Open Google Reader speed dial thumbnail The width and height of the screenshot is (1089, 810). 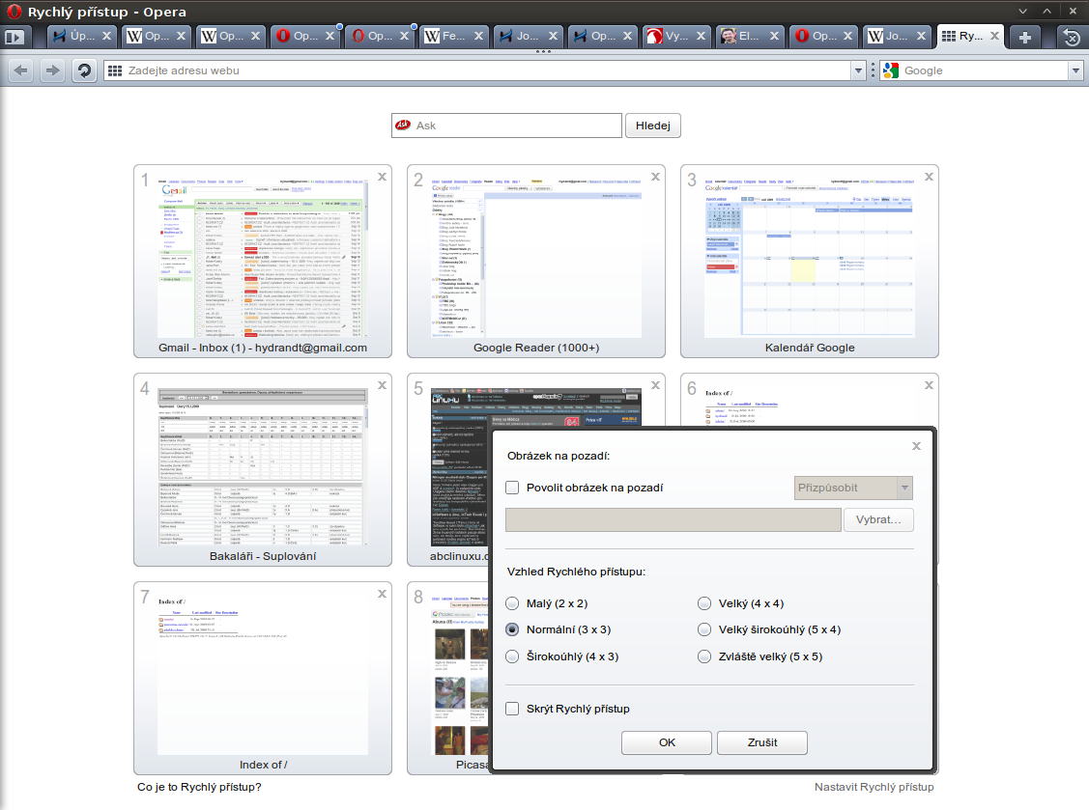tap(536, 261)
